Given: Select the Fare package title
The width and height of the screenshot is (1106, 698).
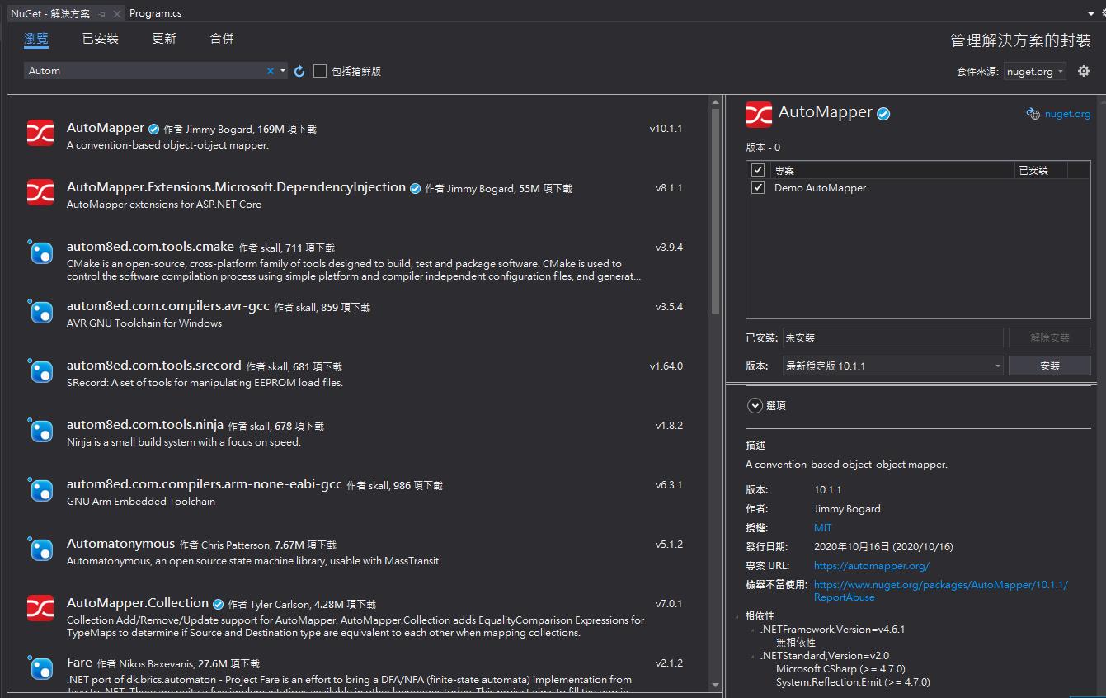Looking at the screenshot, I should 79,663.
